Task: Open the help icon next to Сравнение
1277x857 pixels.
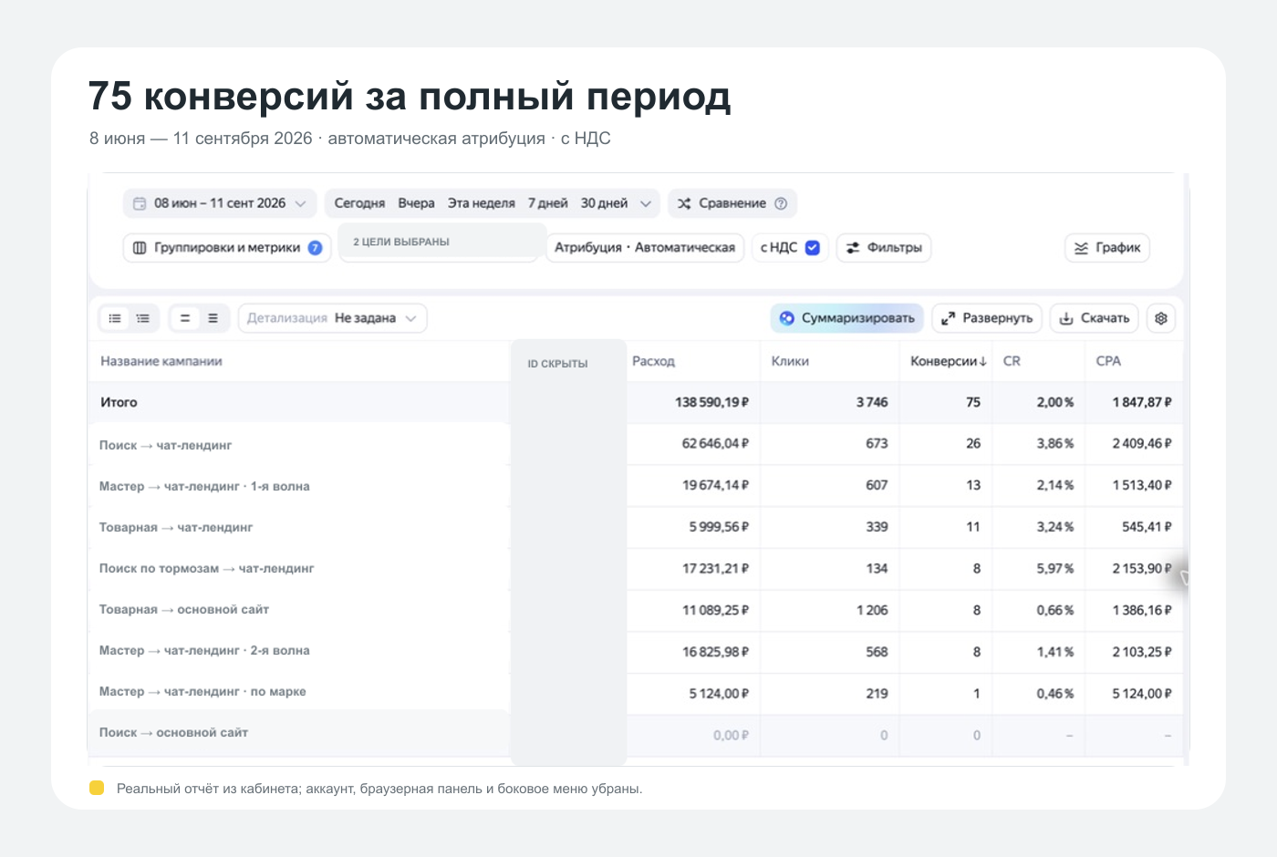Action: point(781,203)
